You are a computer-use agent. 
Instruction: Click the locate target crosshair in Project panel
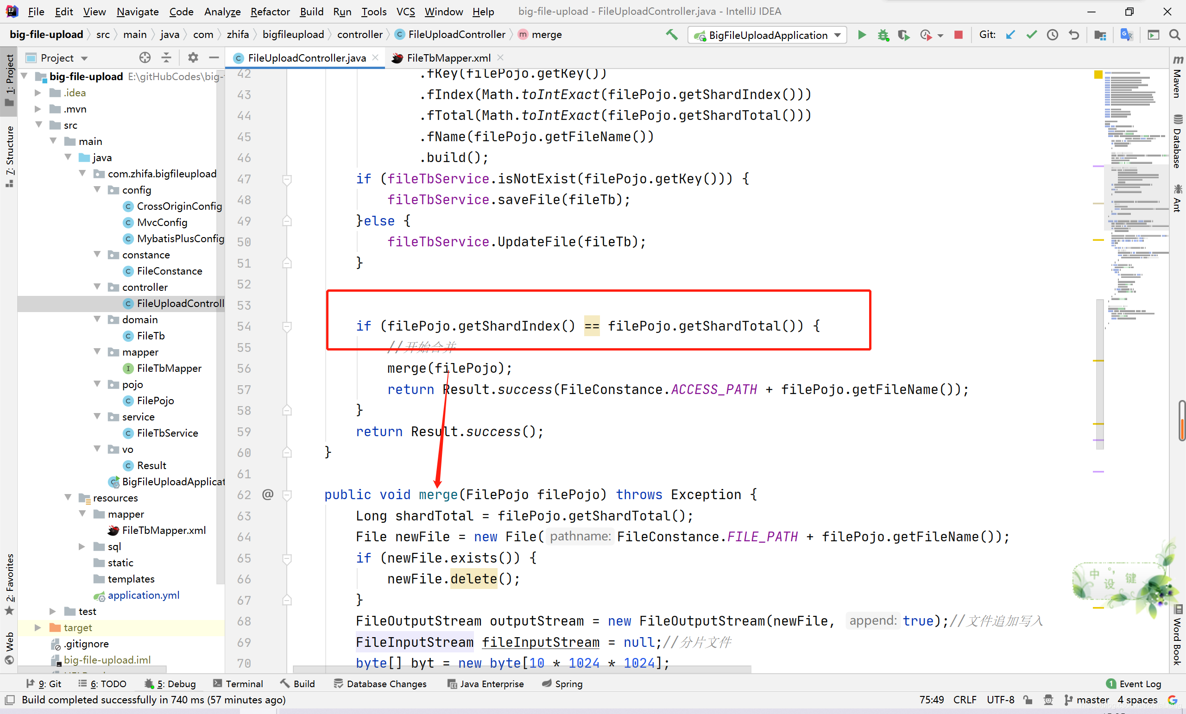pyautogui.click(x=145, y=58)
